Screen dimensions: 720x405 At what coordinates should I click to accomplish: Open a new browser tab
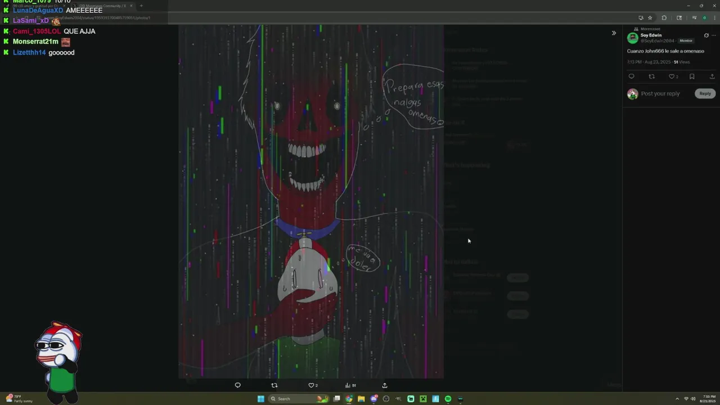141,6
